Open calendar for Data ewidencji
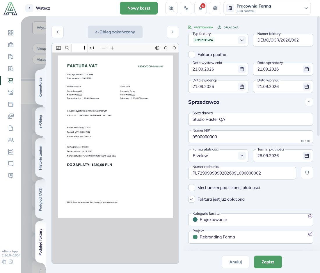The height and width of the screenshot is (273, 320). tap(242, 87)
